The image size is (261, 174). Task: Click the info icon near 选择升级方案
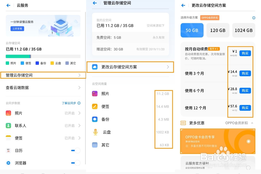point(253,18)
